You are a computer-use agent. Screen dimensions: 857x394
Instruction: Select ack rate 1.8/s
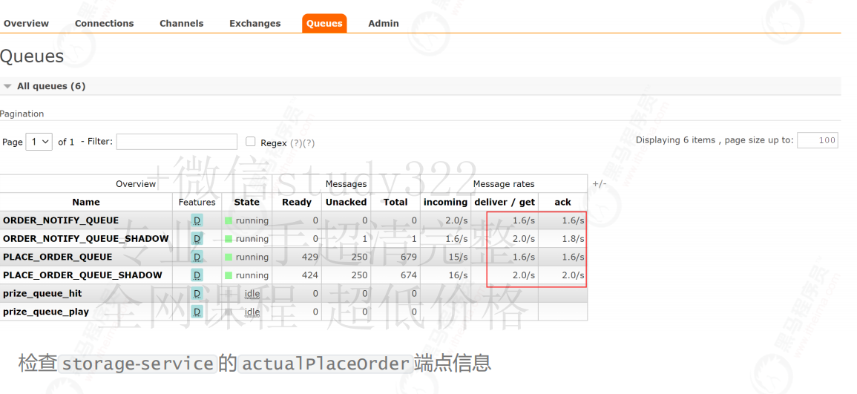coord(574,239)
